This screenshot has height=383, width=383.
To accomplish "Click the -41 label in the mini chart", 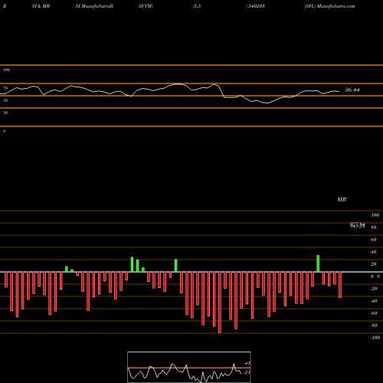I will [x=247, y=363].
